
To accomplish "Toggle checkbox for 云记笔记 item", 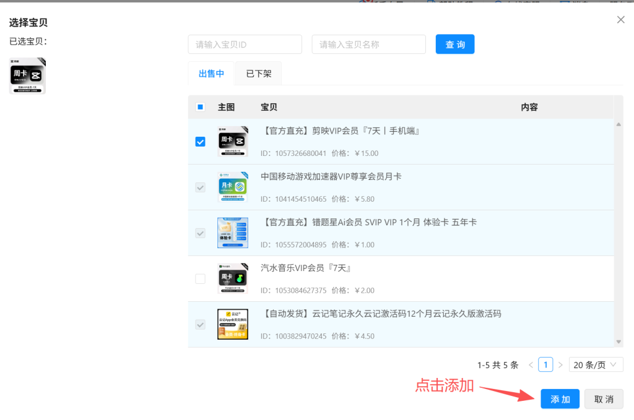I will (x=200, y=324).
